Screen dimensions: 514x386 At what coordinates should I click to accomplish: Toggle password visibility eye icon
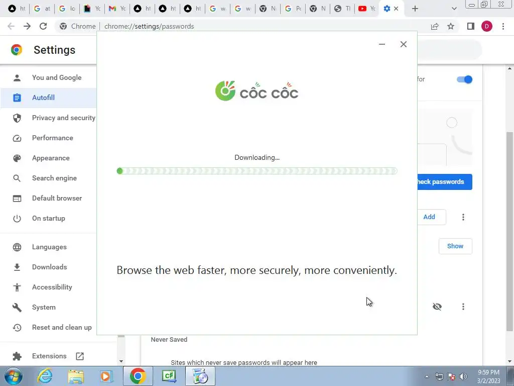pyautogui.click(x=437, y=307)
